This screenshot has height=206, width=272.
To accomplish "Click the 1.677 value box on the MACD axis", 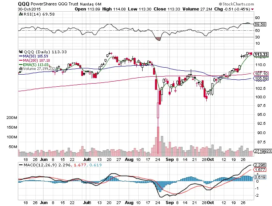I will tap(260, 170).
